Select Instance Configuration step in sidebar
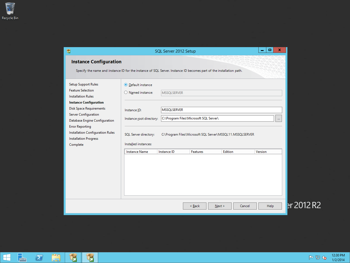This screenshot has width=350, height=263. click(86, 102)
